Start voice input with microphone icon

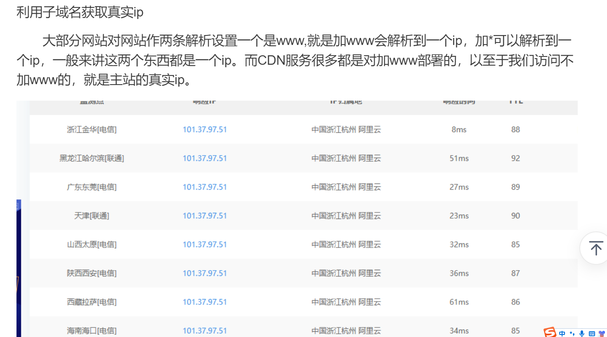pos(582,333)
